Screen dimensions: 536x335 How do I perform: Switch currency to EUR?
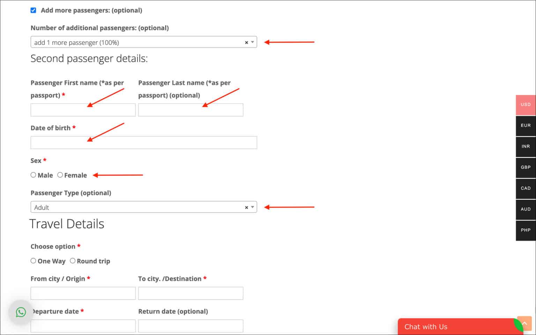(526, 125)
